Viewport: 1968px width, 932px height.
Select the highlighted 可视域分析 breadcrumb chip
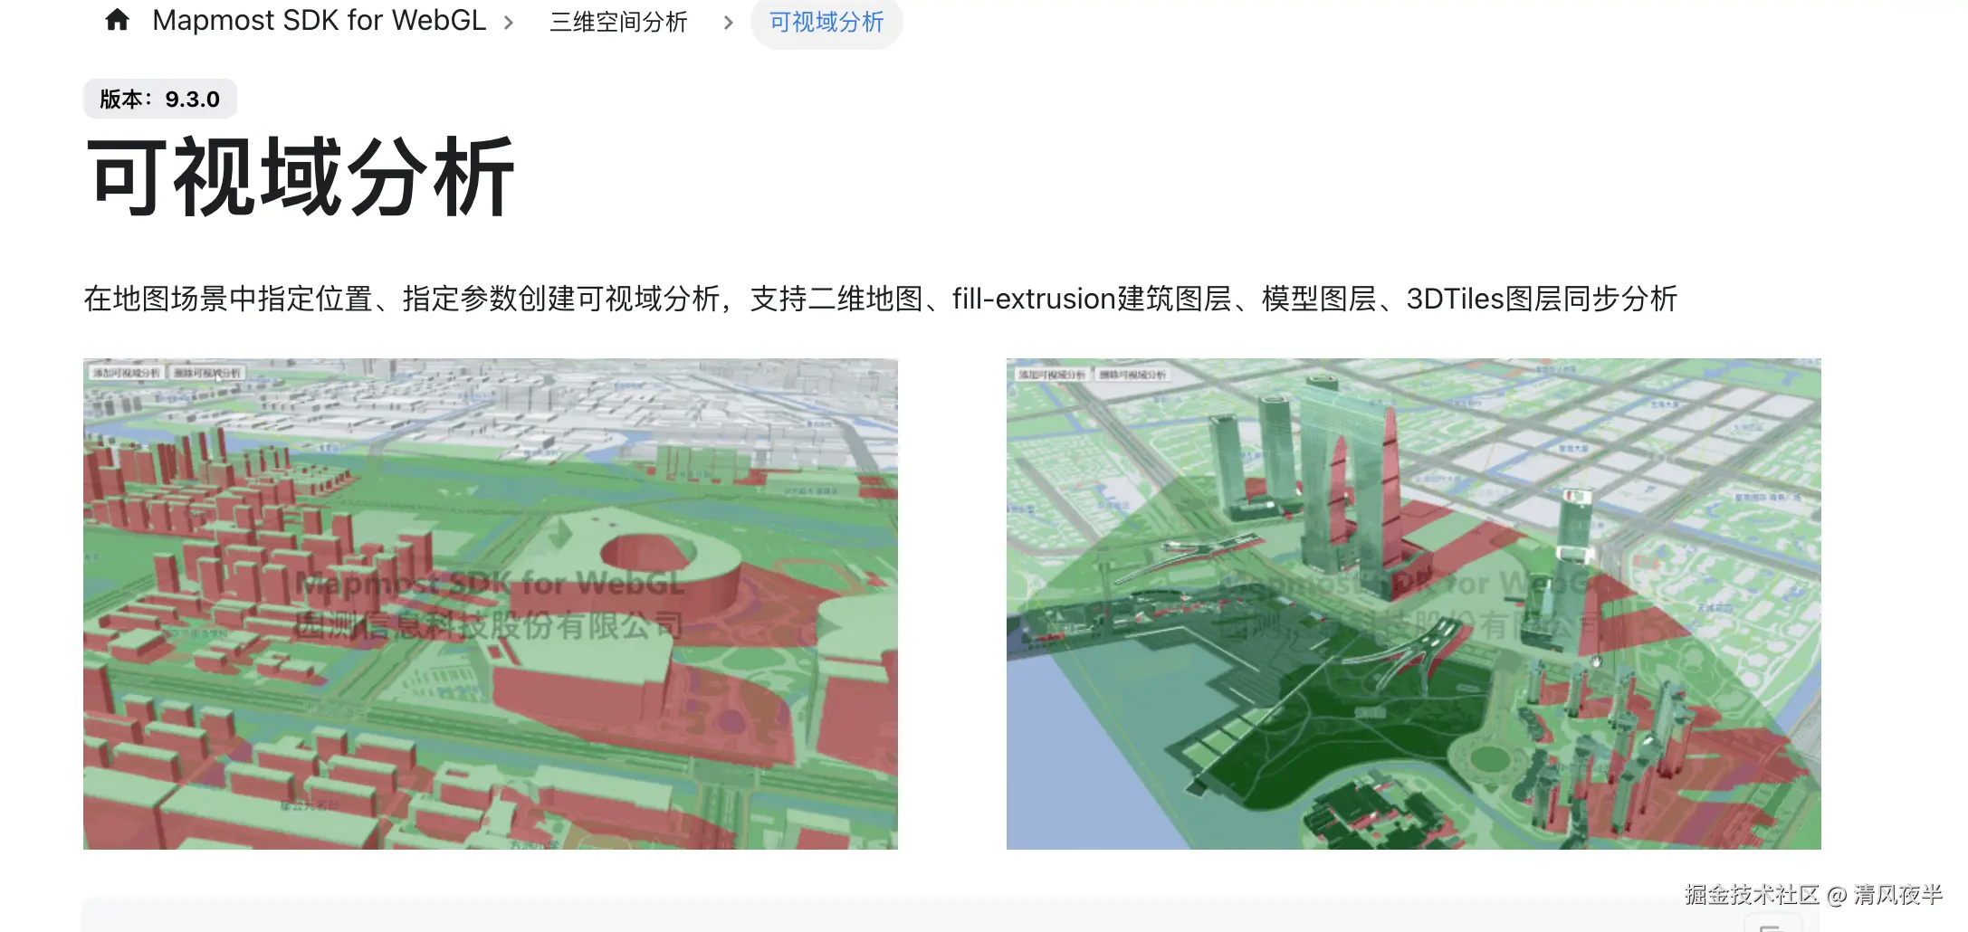826,22
